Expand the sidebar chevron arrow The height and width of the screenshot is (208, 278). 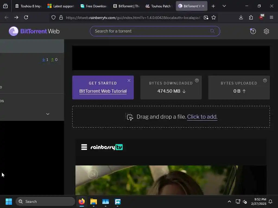point(48,114)
